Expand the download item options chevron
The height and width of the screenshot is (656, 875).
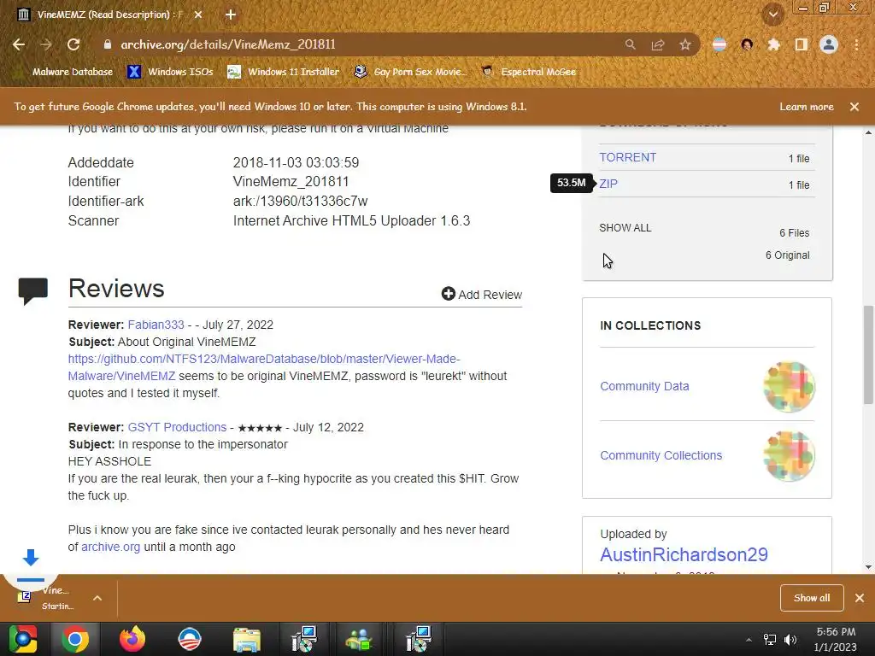coord(97,598)
